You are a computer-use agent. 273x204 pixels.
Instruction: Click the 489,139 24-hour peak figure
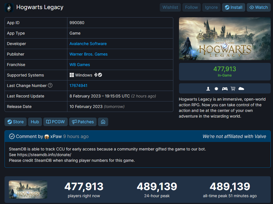pyautogui.click(x=157, y=187)
